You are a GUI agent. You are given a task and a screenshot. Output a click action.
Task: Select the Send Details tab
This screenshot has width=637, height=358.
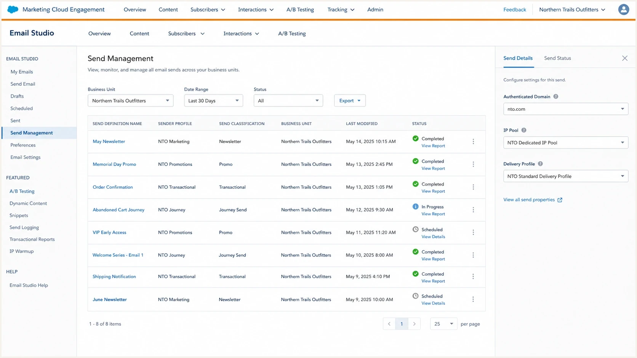pos(518,58)
